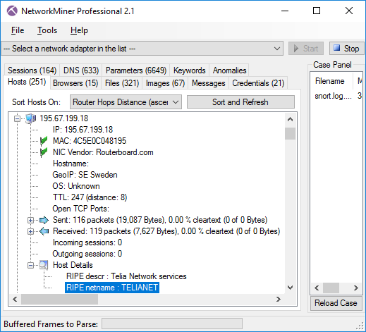This screenshot has width=366, height=332.
Task: Select the Hosts (251) tab
Action: tap(27, 82)
